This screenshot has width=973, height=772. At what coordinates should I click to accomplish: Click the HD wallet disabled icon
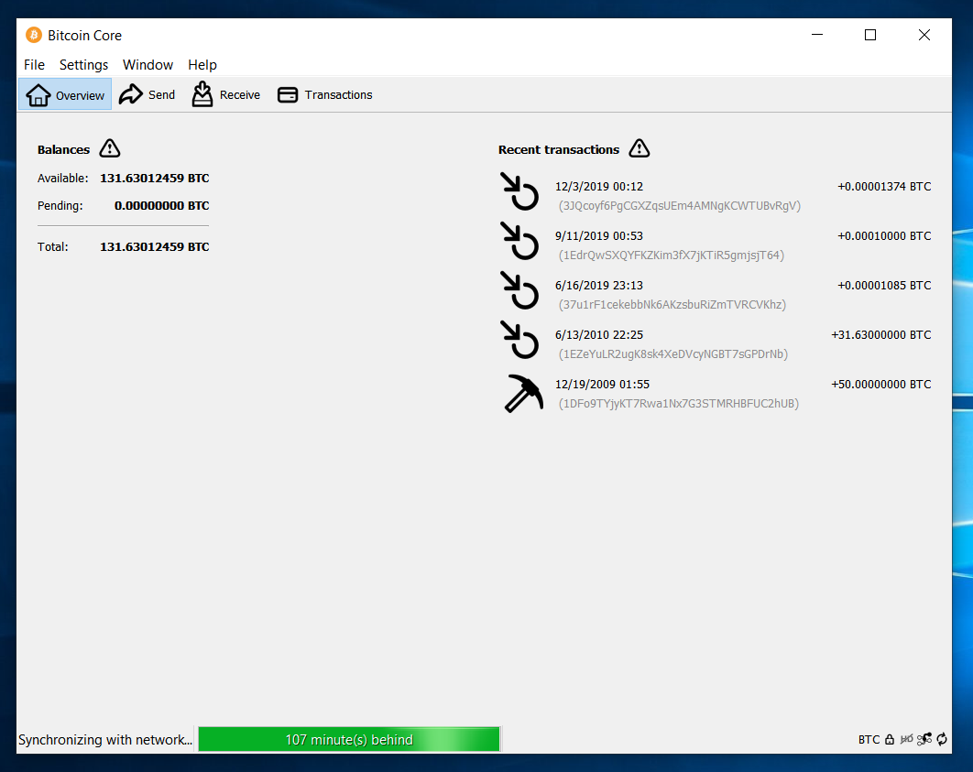tap(906, 740)
